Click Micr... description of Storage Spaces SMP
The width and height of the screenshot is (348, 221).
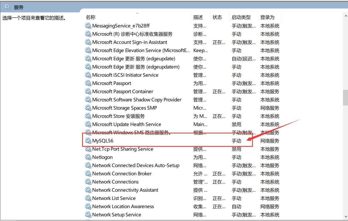pyautogui.click(x=200, y=108)
